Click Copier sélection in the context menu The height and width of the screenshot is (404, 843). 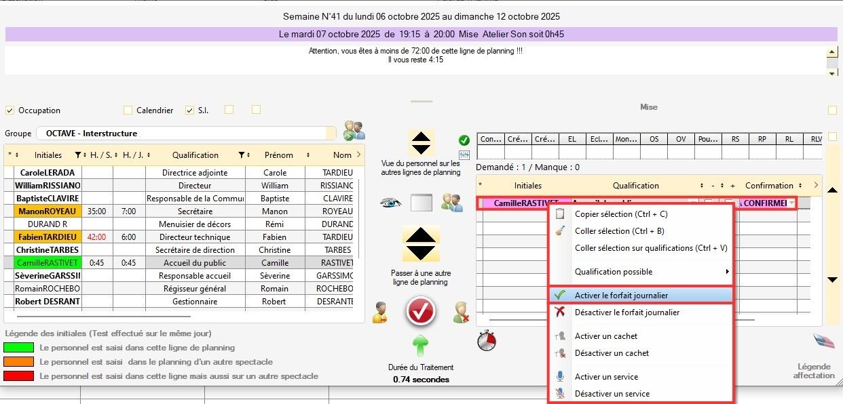pyautogui.click(x=620, y=214)
